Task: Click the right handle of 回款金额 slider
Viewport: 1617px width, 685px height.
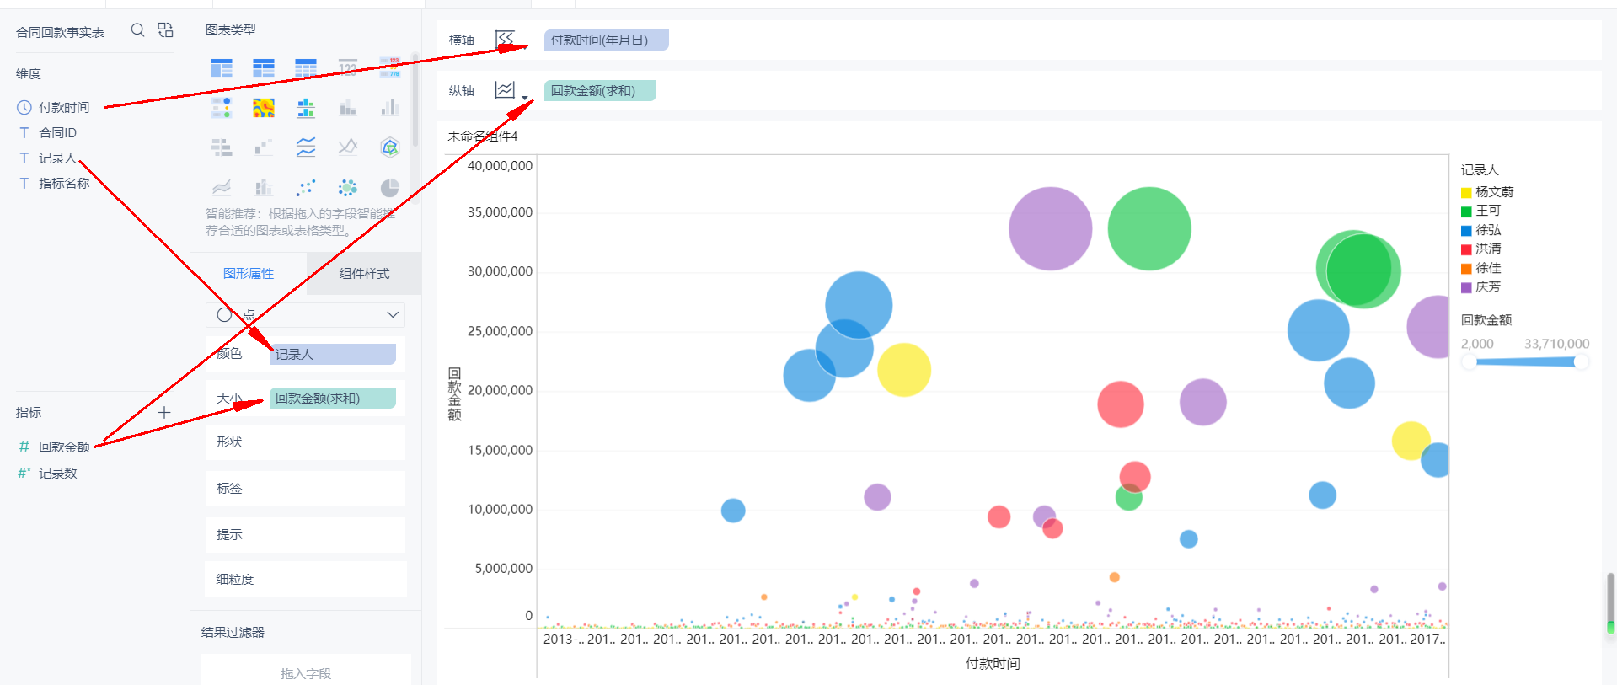Action: coord(1582,361)
